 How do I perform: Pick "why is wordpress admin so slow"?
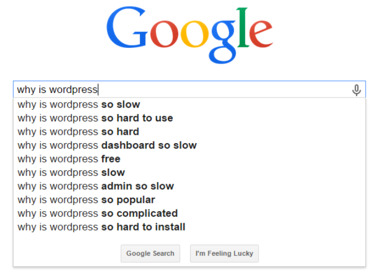pos(189,187)
